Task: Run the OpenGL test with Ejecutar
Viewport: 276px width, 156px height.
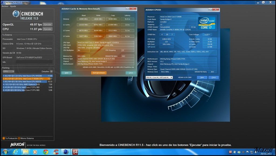Action: pos(47,25)
